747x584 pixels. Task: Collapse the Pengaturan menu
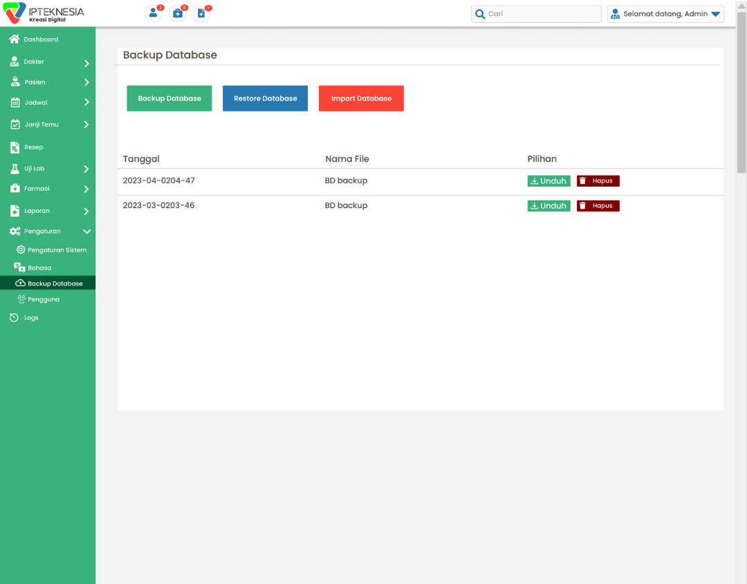point(86,232)
